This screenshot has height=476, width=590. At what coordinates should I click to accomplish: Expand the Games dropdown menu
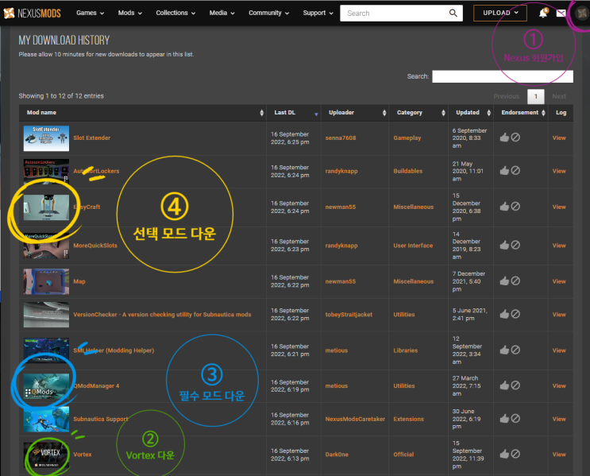(x=90, y=13)
